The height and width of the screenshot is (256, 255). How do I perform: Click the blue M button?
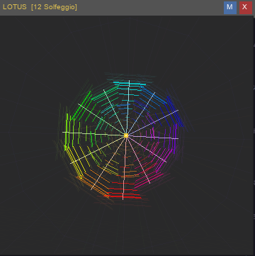pyautogui.click(x=230, y=8)
